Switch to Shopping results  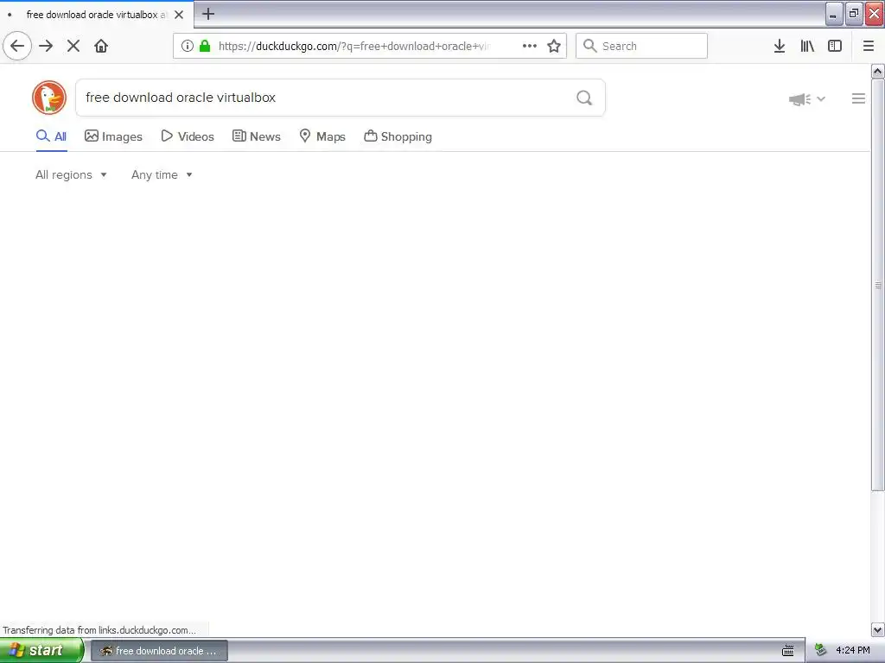(398, 136)
